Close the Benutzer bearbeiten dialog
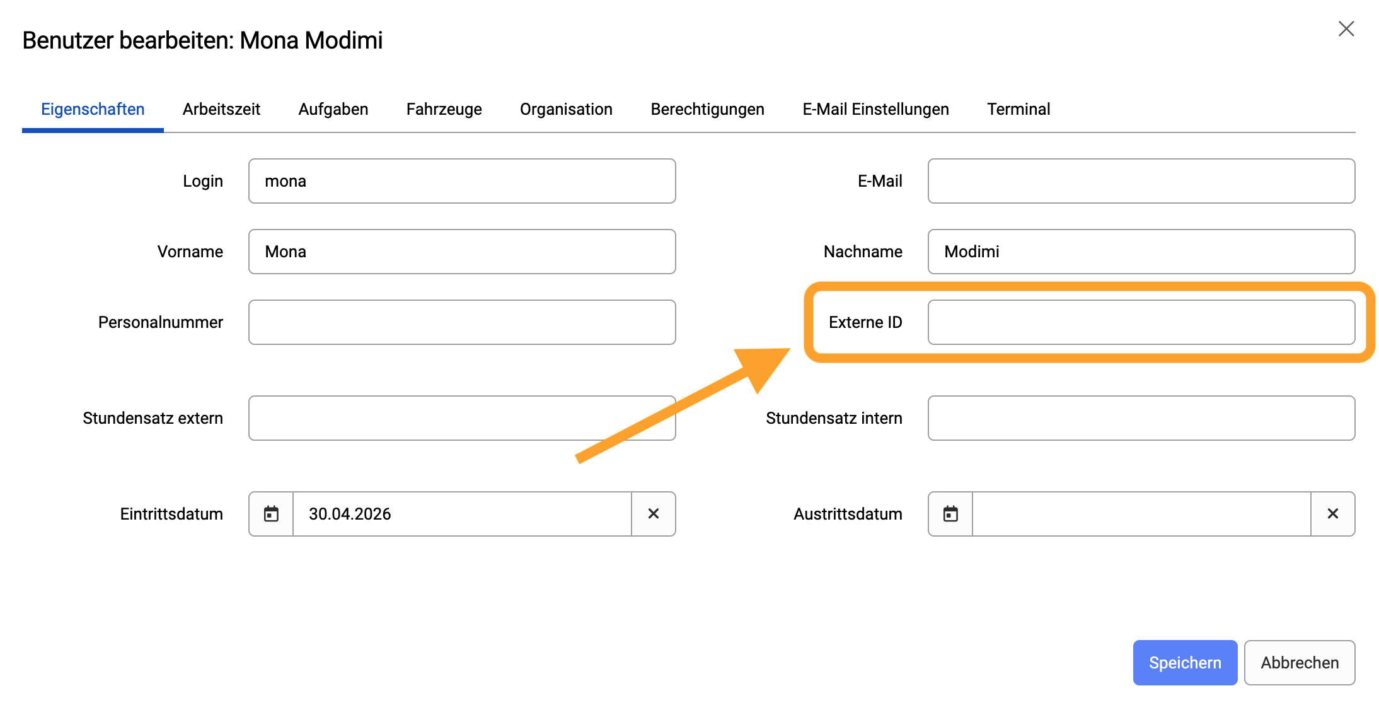 (1346, 29)
